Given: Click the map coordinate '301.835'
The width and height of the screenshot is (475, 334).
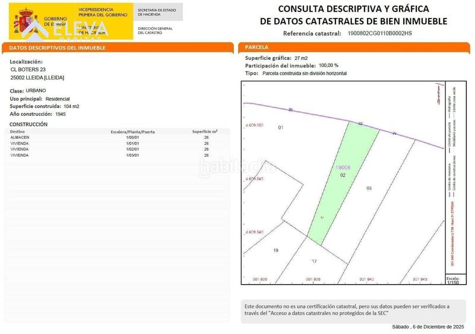Looking at the screenshot, I should pyautogui.click(x=313, y=279).
